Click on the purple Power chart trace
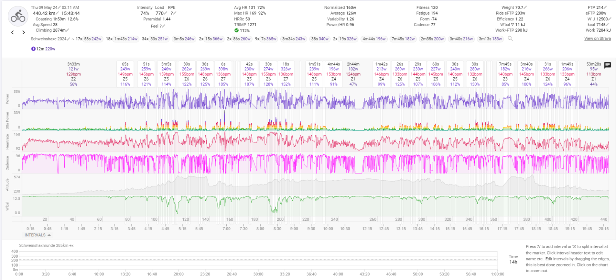Screen dimensions: 616x280 click(x=315, y=100)
